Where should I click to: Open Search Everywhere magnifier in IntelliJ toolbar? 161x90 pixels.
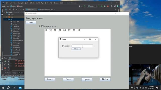112,6
